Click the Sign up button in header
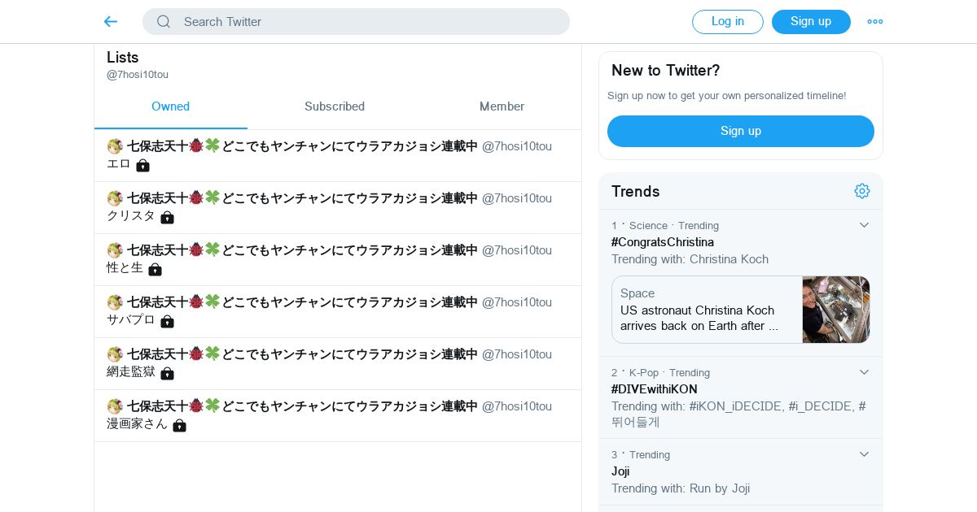This screenshot has width=977, height=512. point(810,22)
